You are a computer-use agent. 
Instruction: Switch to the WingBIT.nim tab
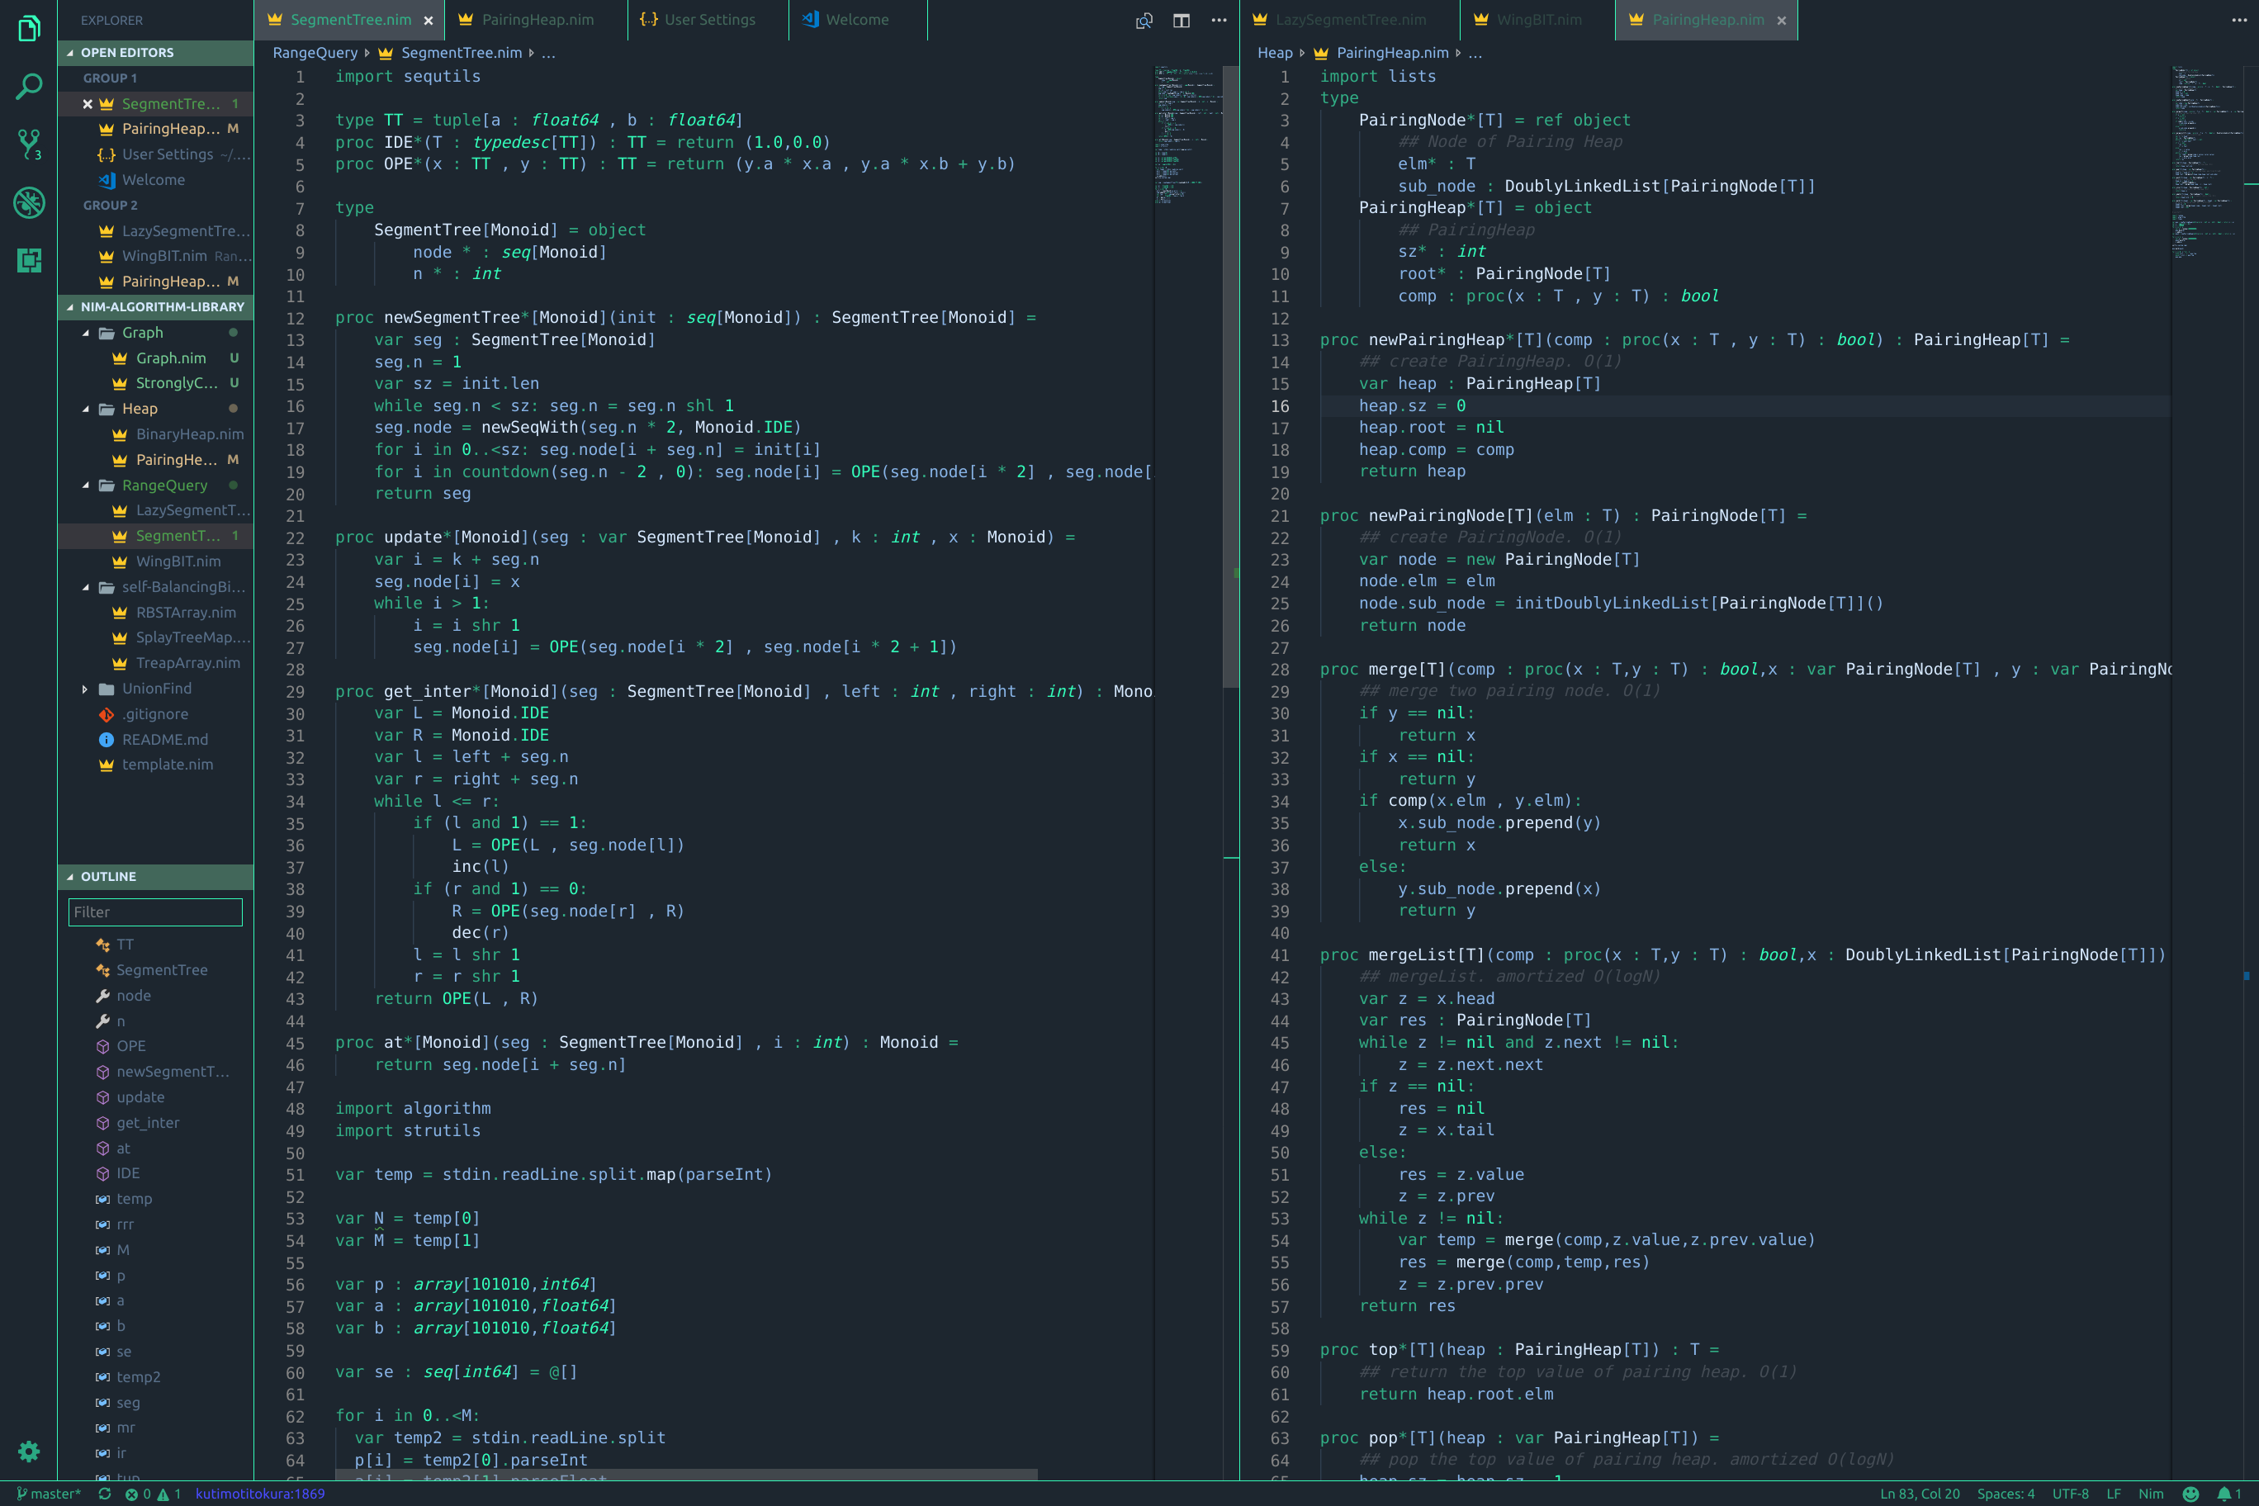click(1537, 20)
